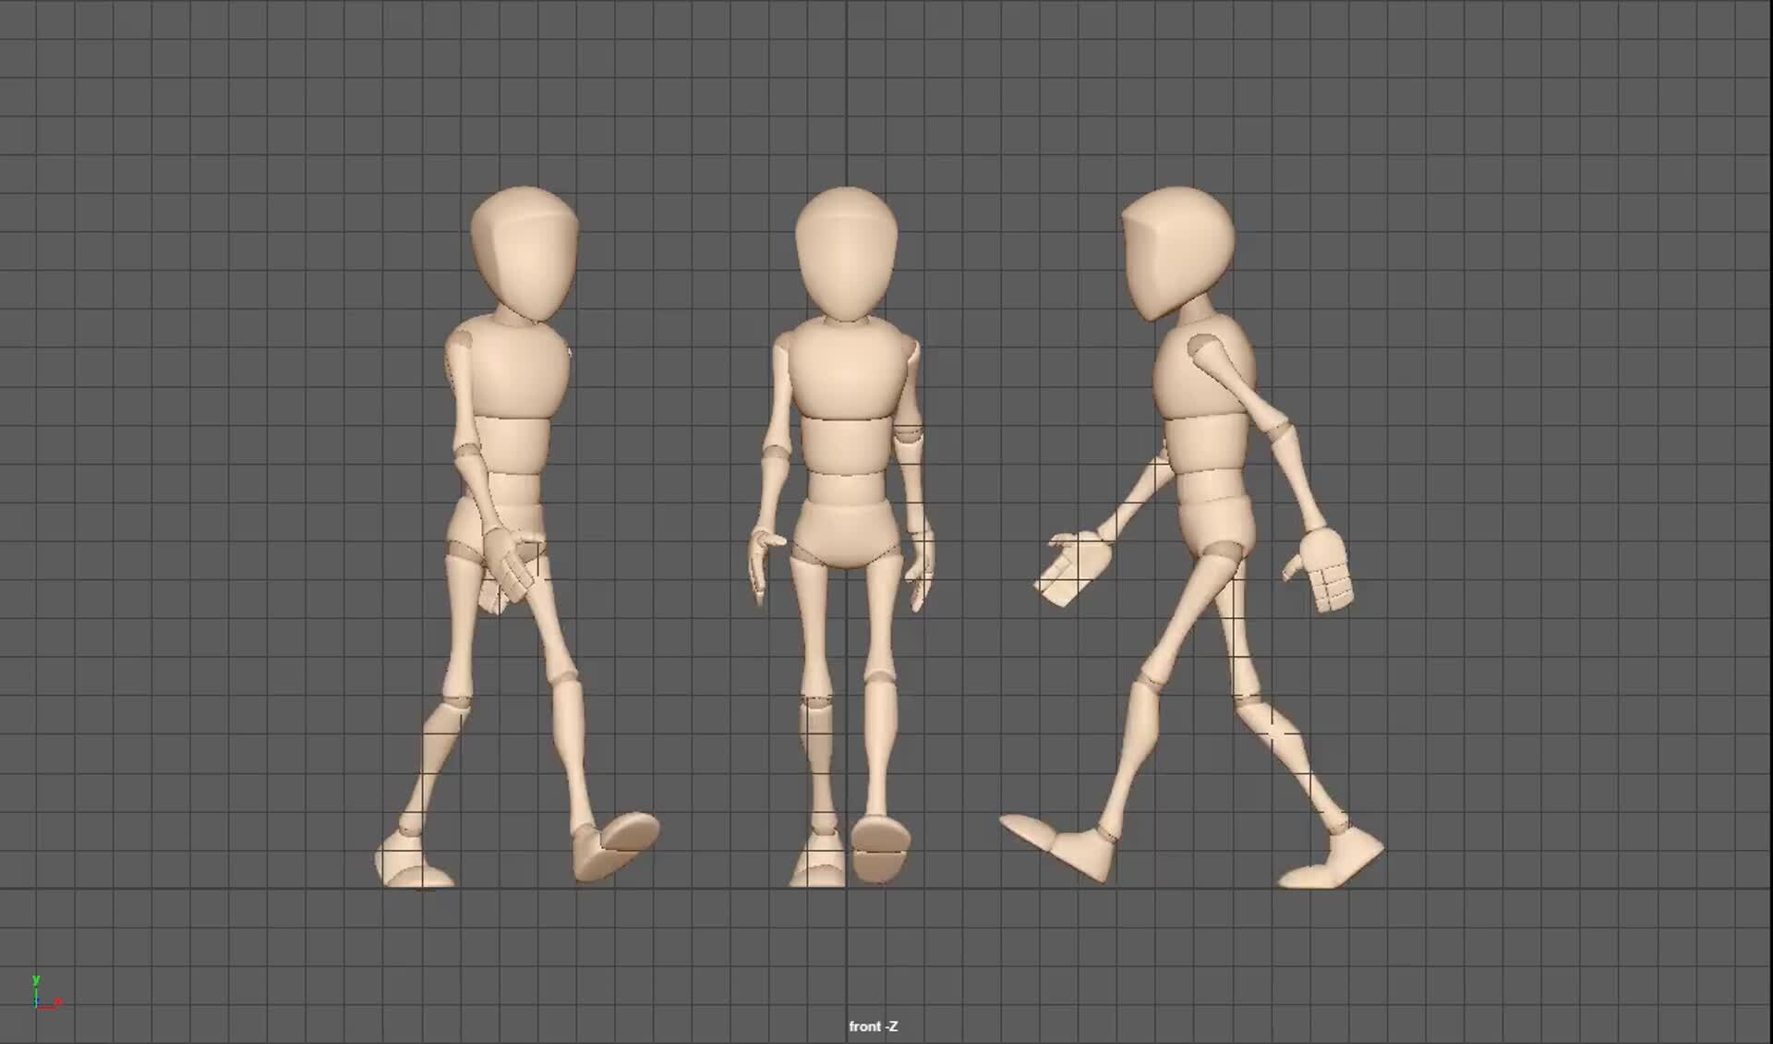Click the 'front -Z' viewport label
This screenshot has width=1773, height=1044.
(874, 1025)
